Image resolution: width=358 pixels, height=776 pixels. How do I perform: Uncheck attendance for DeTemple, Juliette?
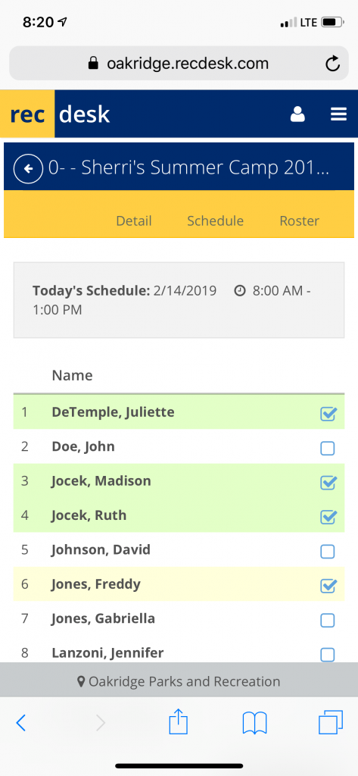coord(328,414)
